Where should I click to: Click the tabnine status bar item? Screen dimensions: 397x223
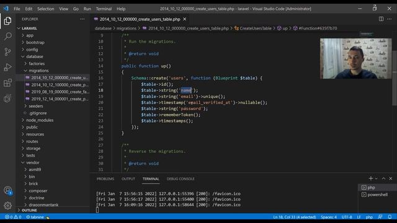tap(37, 217)
